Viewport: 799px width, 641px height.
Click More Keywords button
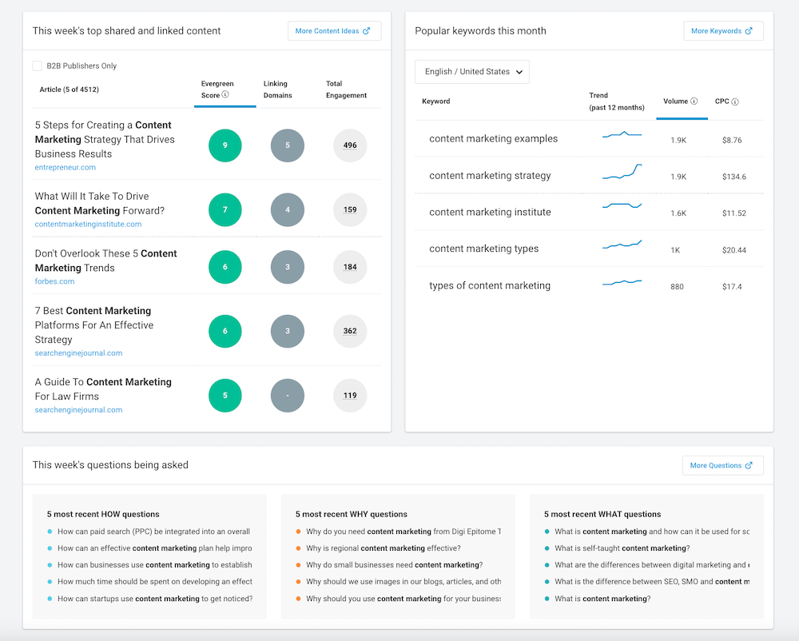[x=722, y=31]
